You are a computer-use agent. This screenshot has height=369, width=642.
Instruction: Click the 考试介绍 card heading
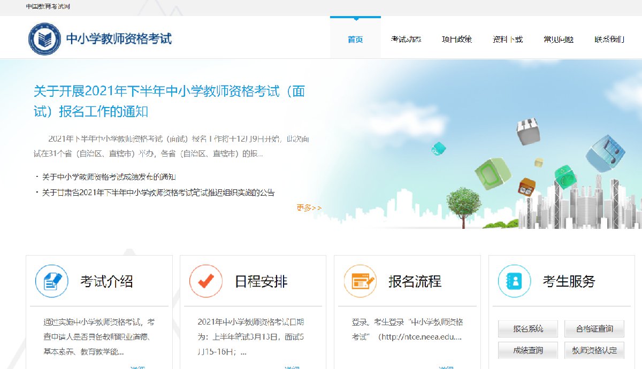coord(106,281)
